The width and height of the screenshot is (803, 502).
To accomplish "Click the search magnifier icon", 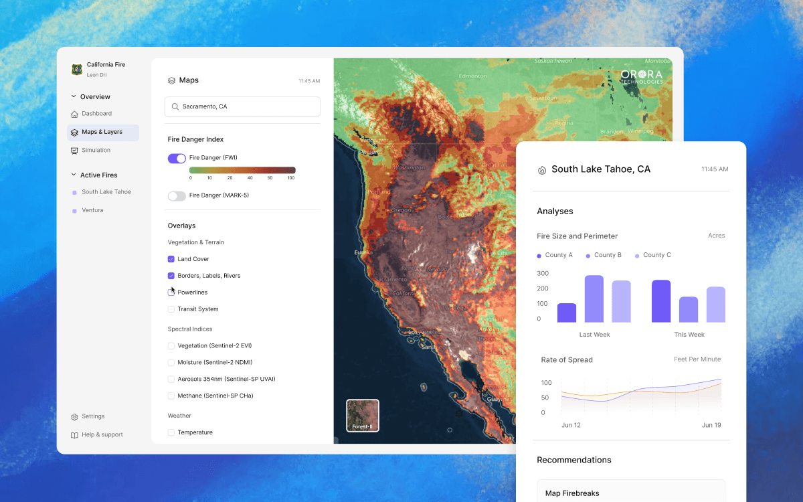I will point(175,106).
